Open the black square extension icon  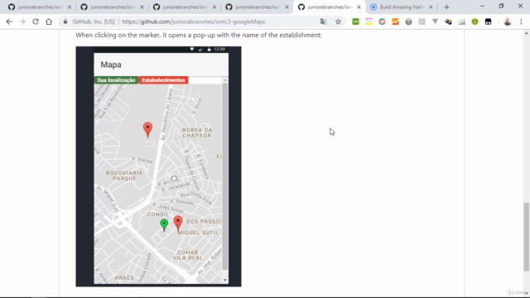click(x=488, y=22)
